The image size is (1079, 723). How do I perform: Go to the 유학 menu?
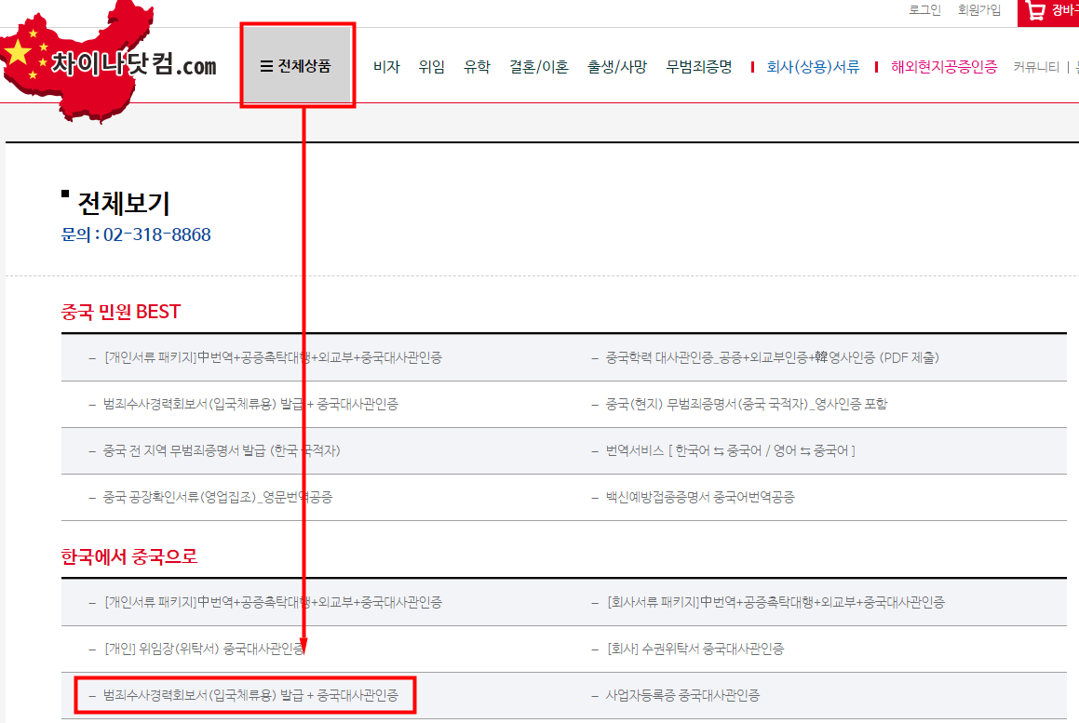tap(477, 67)
